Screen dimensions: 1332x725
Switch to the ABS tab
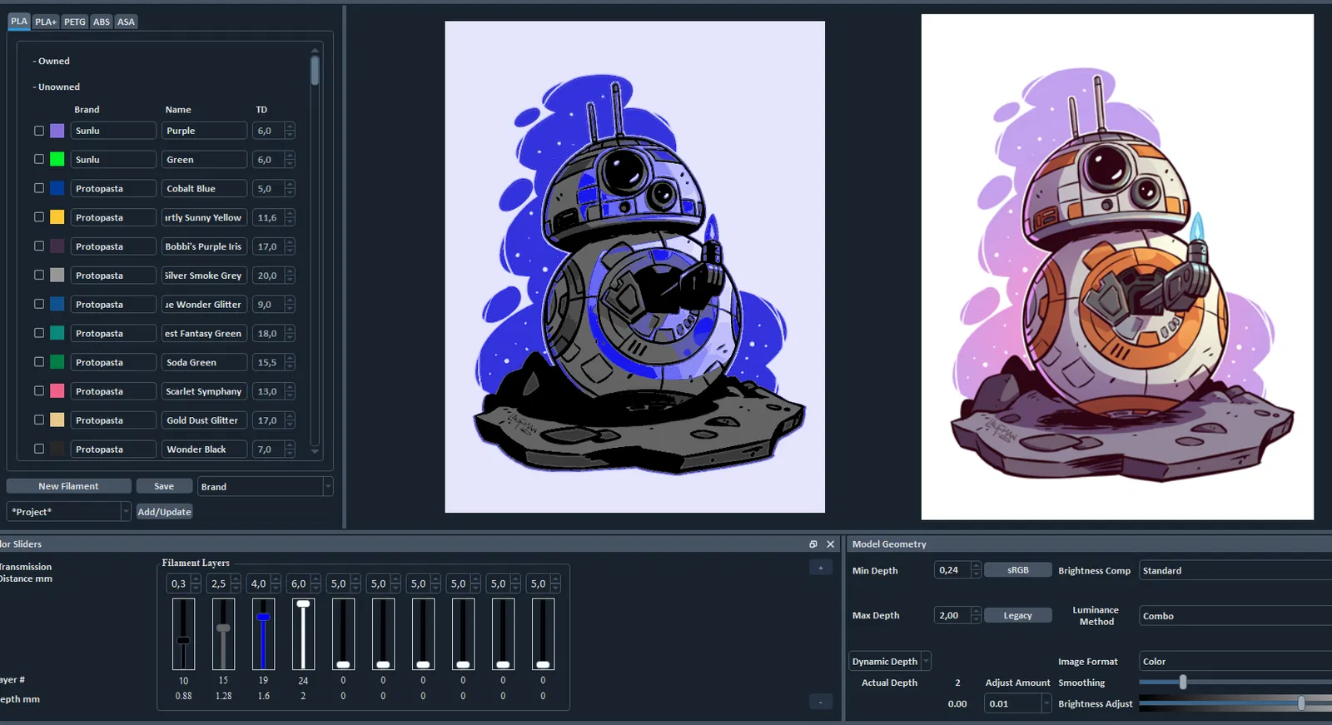coord(102,22)
